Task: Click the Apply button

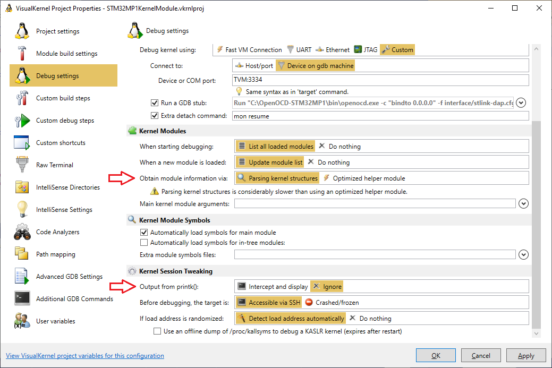Action: click(x=526, y=355)
